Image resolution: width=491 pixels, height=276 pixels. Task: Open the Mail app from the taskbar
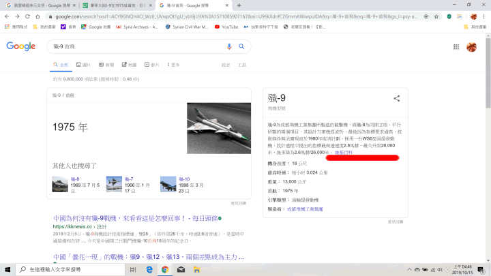(181, 269)
